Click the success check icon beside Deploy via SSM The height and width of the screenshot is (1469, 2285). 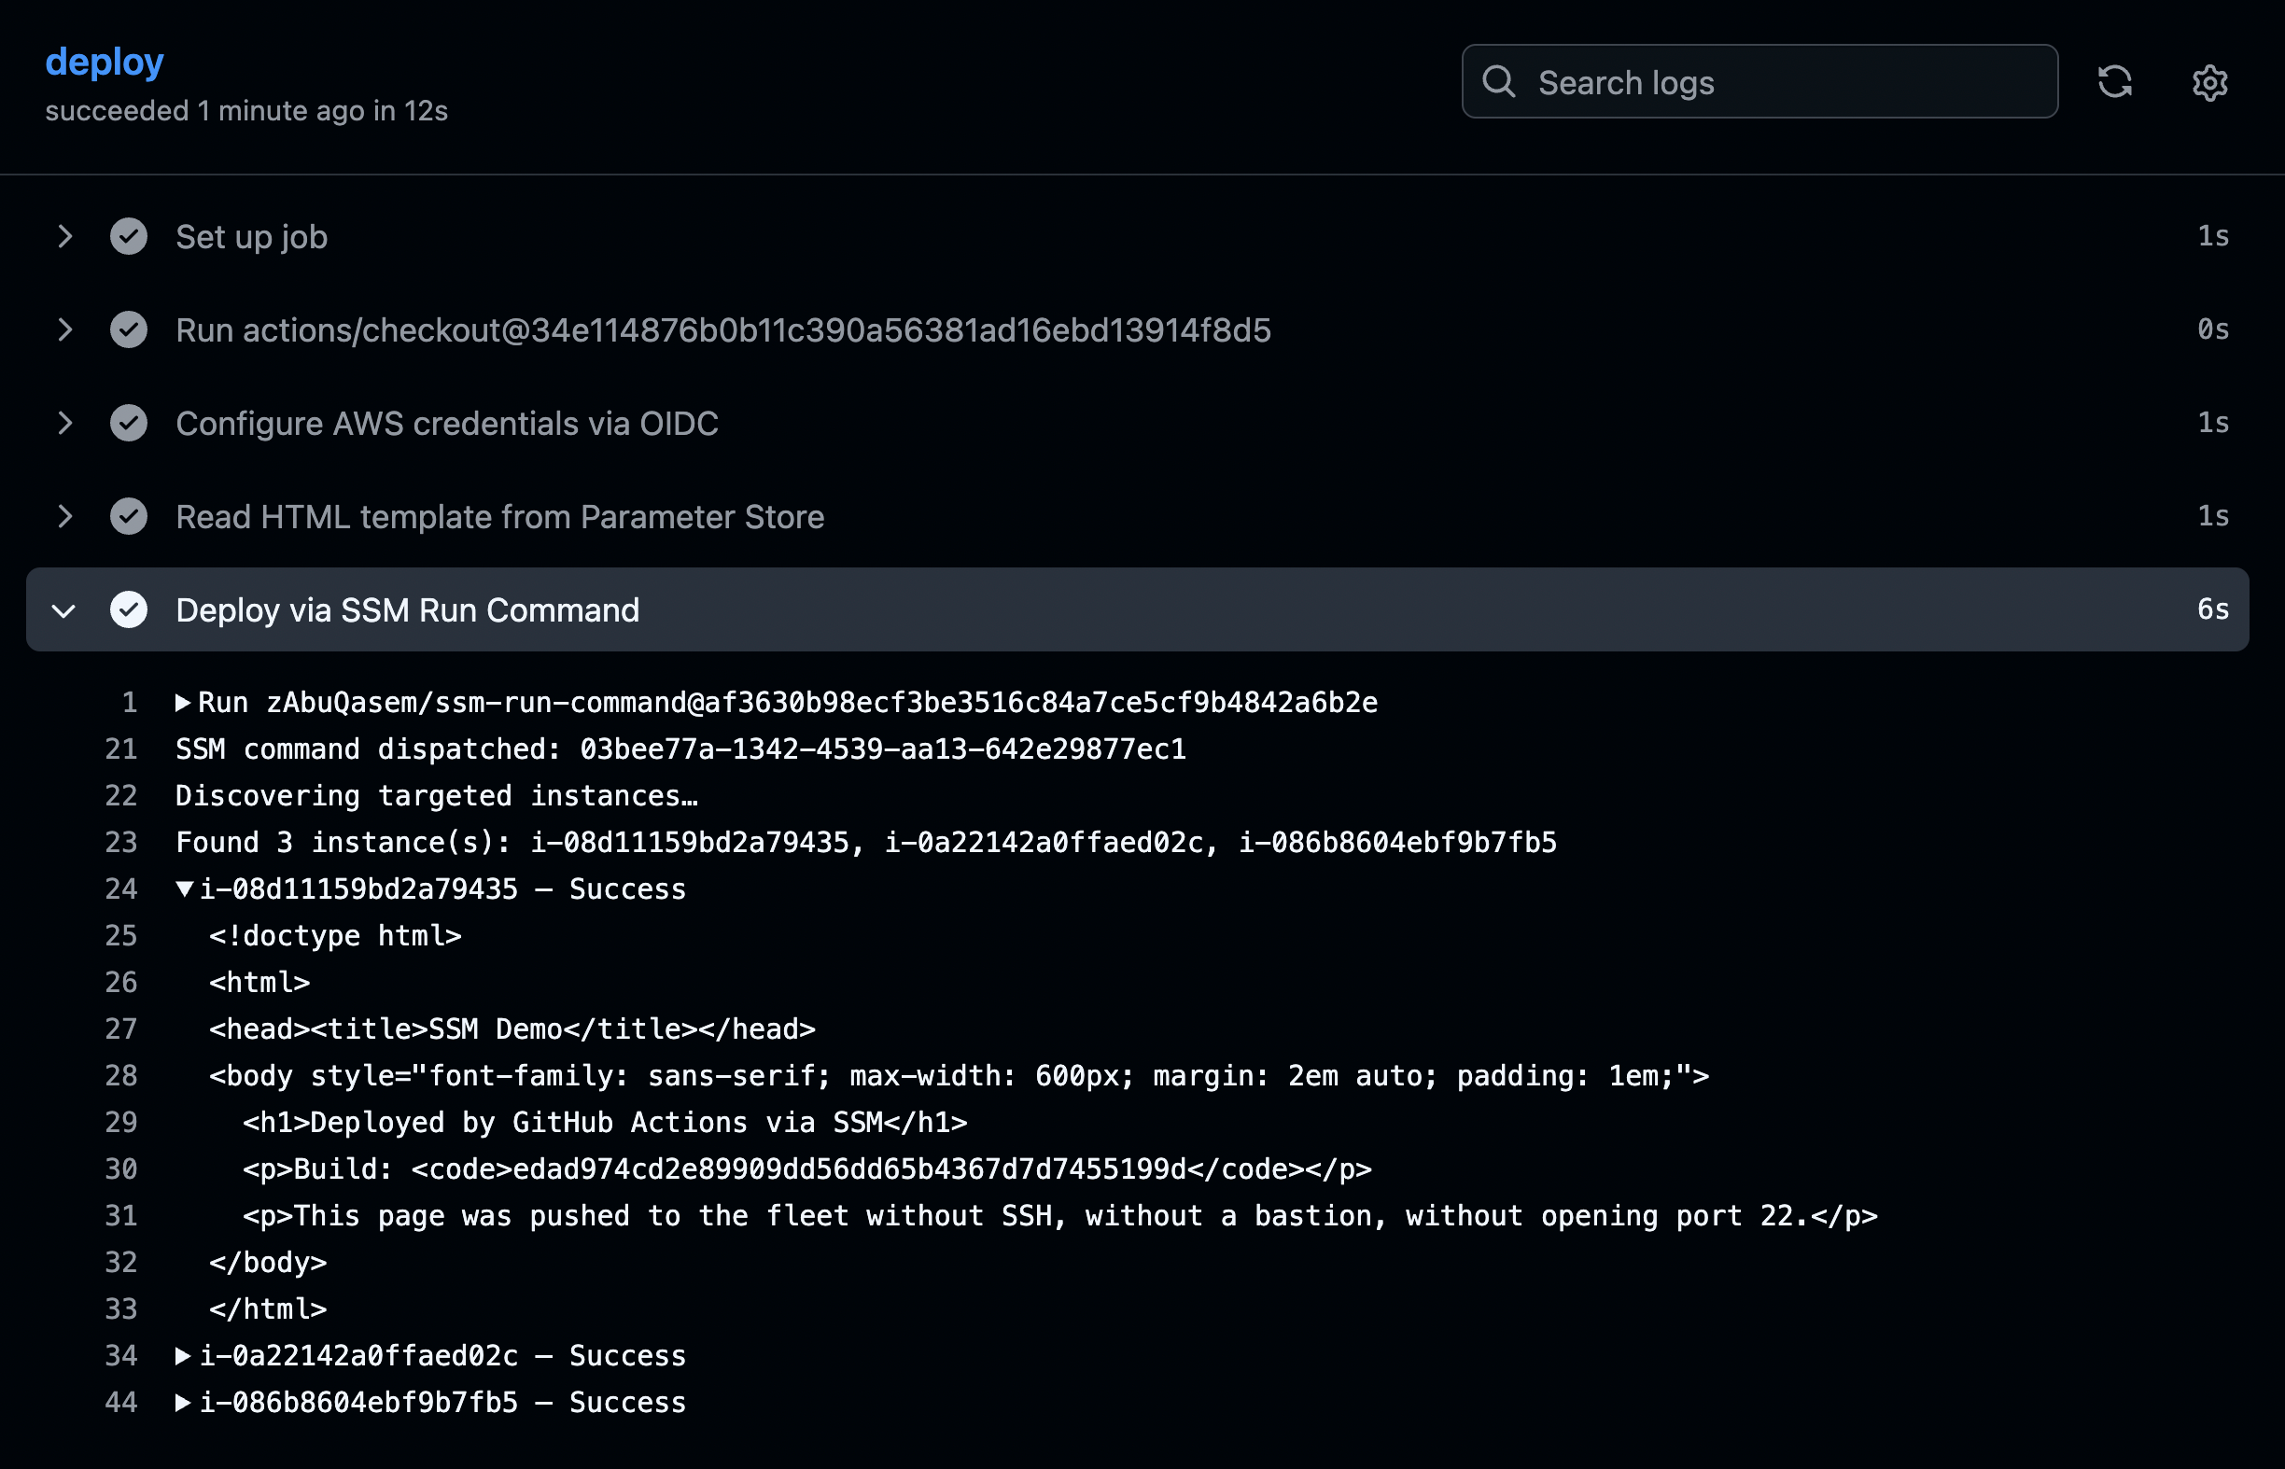click(x=129, y=610)
